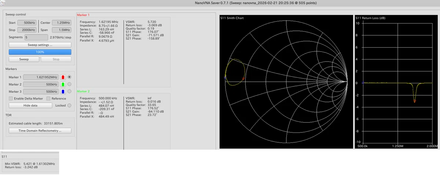Click the 2.976kHz/step label
Screen dimensions: 440x179
click(60, 37)
